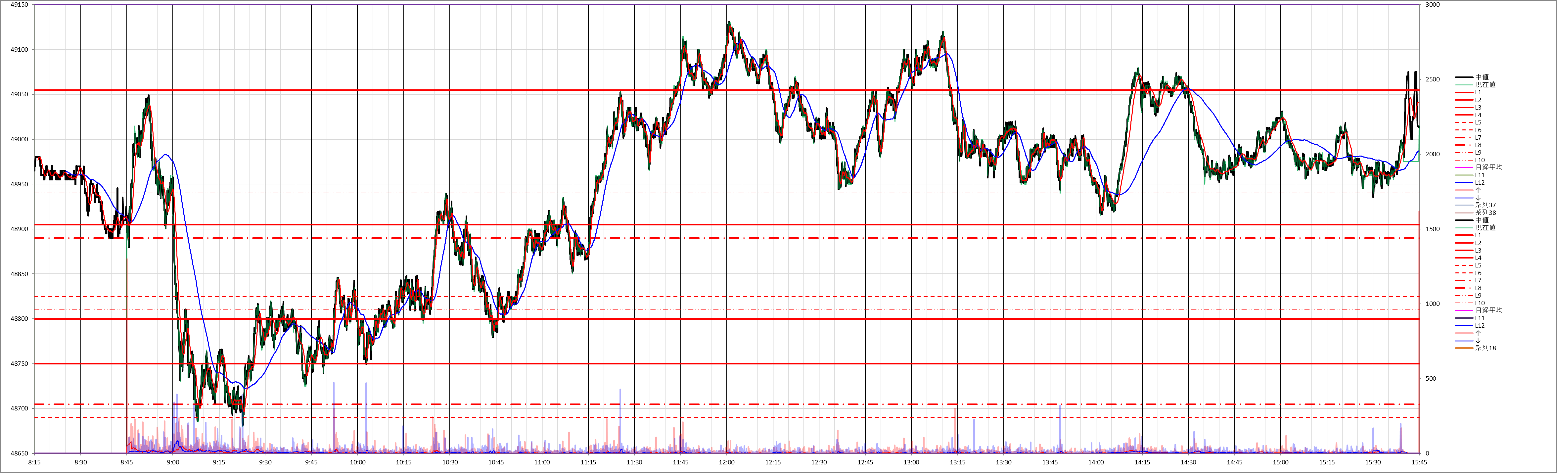Click the dark purple L11 legend swatch
The height and width of the screenshot is (473, 1557).
[x=1463, y=318]
